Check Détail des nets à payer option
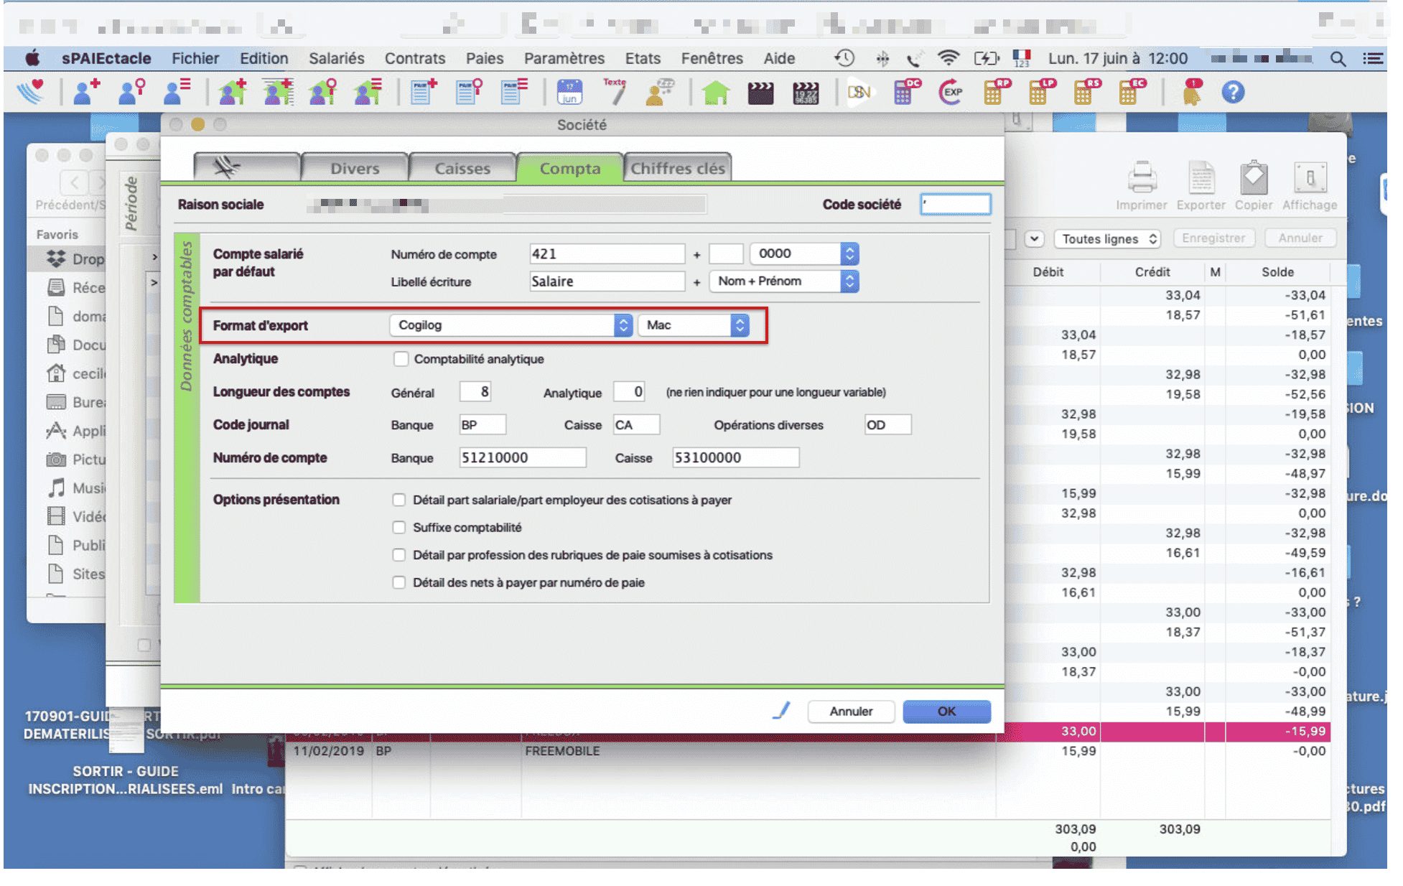The image size is (1403, 886). [399, 582]
